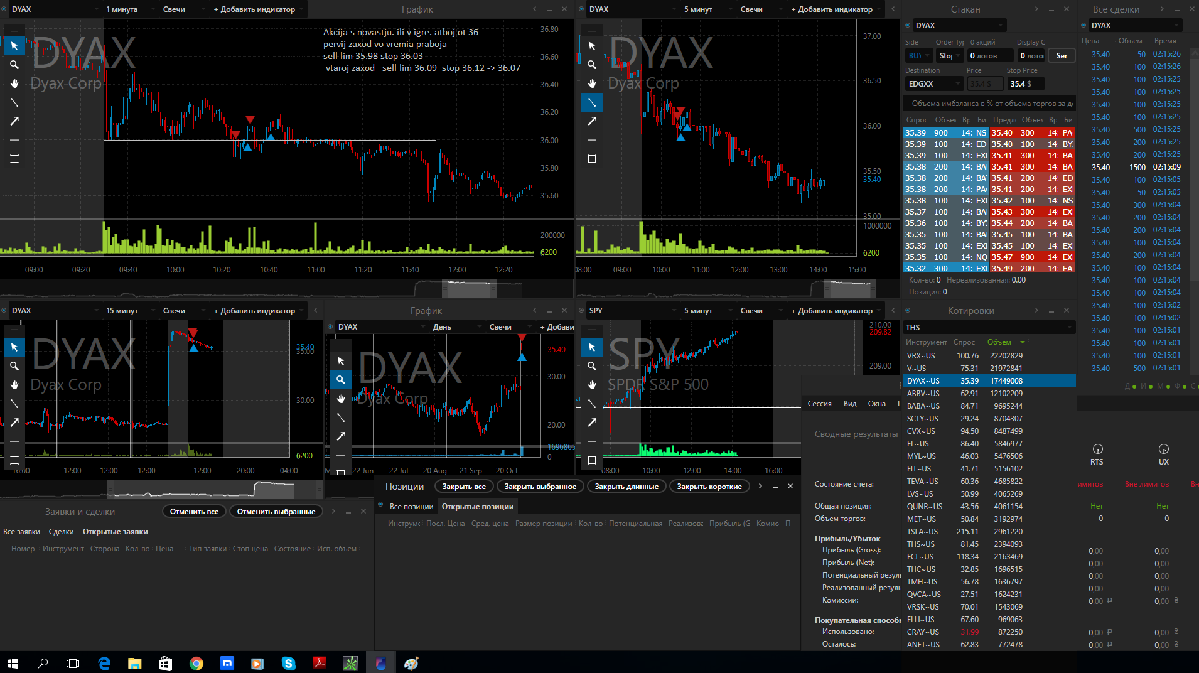
Task: Switch to 'Все заявки' tab
Action: [x=21, y=532]
